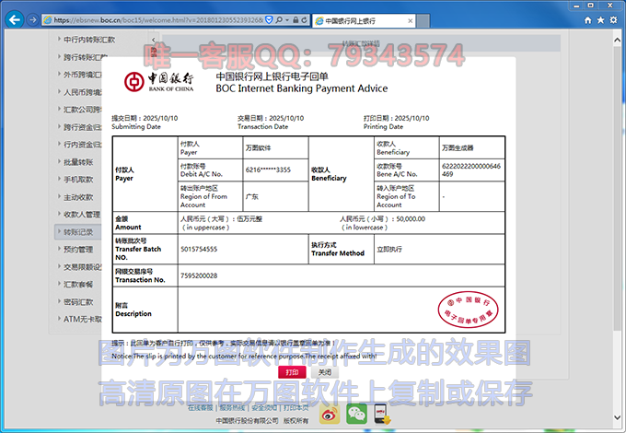The width and height of the screenshot is (626, 433).
Task: Open the browser settings gear icon
Action: [612, 18]
